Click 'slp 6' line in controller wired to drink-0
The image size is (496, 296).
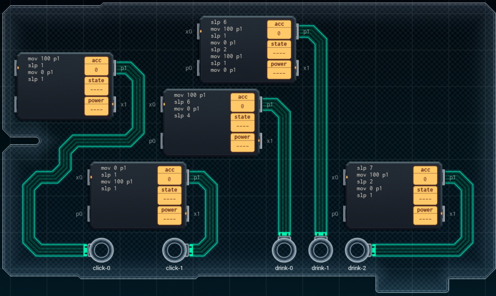click(x=182, y=102)
